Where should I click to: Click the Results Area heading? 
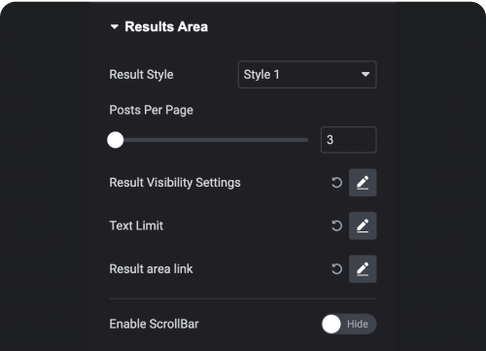coord(166,27)
